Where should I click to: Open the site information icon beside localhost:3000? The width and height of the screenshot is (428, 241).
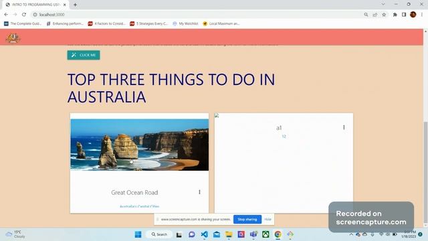pyautogui.click(x=35, y=15)
